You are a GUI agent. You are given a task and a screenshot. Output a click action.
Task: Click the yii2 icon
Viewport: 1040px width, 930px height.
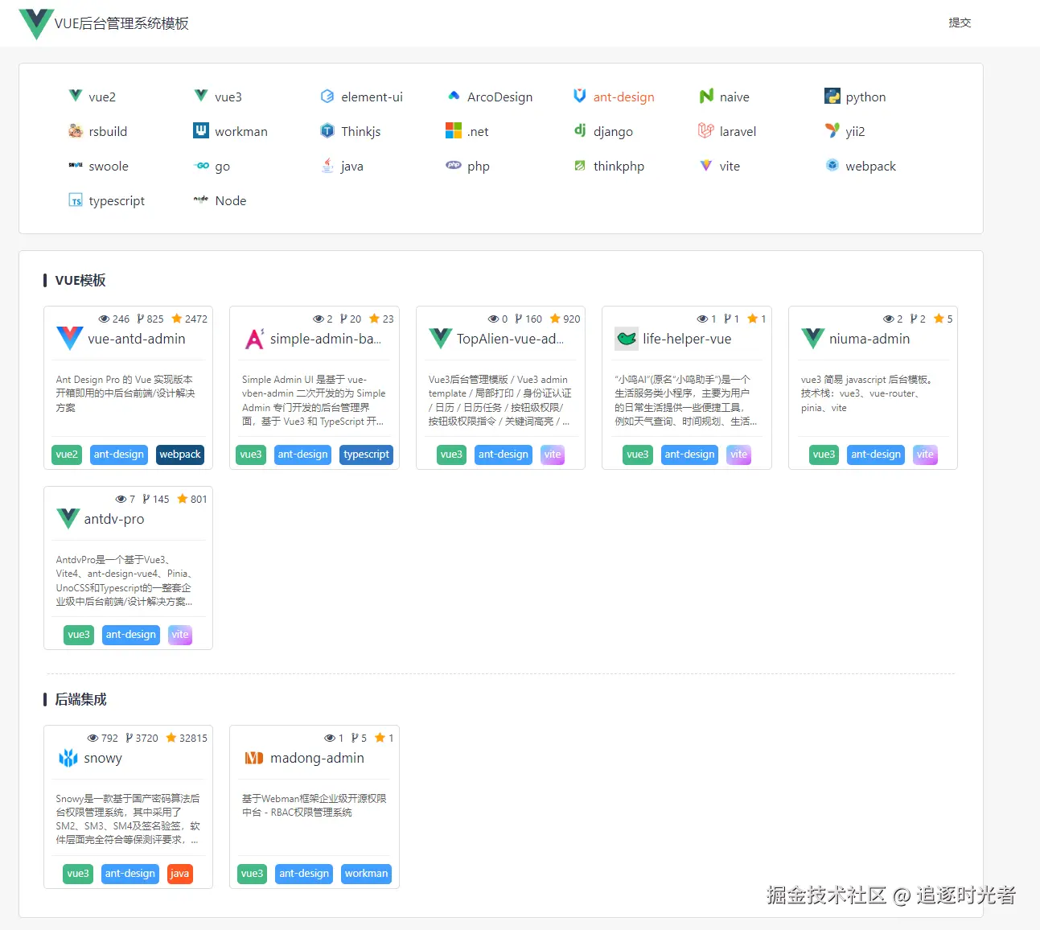(x=832, y=130)
